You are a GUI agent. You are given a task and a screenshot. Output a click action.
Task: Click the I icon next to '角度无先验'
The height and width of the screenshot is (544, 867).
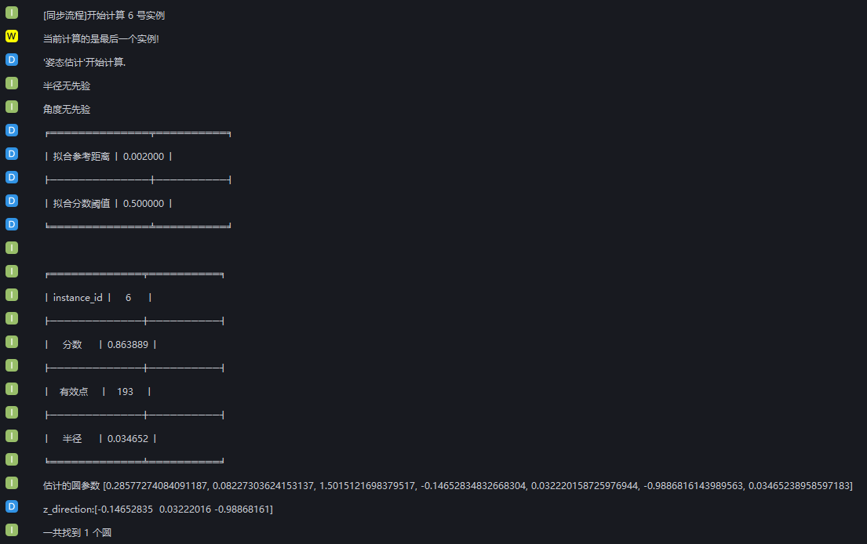click(12, 107)
